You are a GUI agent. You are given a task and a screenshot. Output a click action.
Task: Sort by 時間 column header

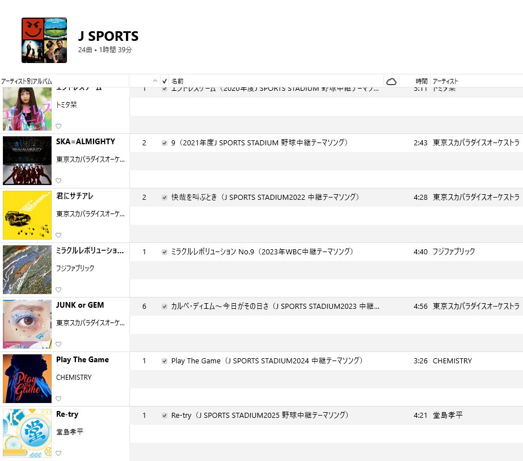[x=421, y=81]
